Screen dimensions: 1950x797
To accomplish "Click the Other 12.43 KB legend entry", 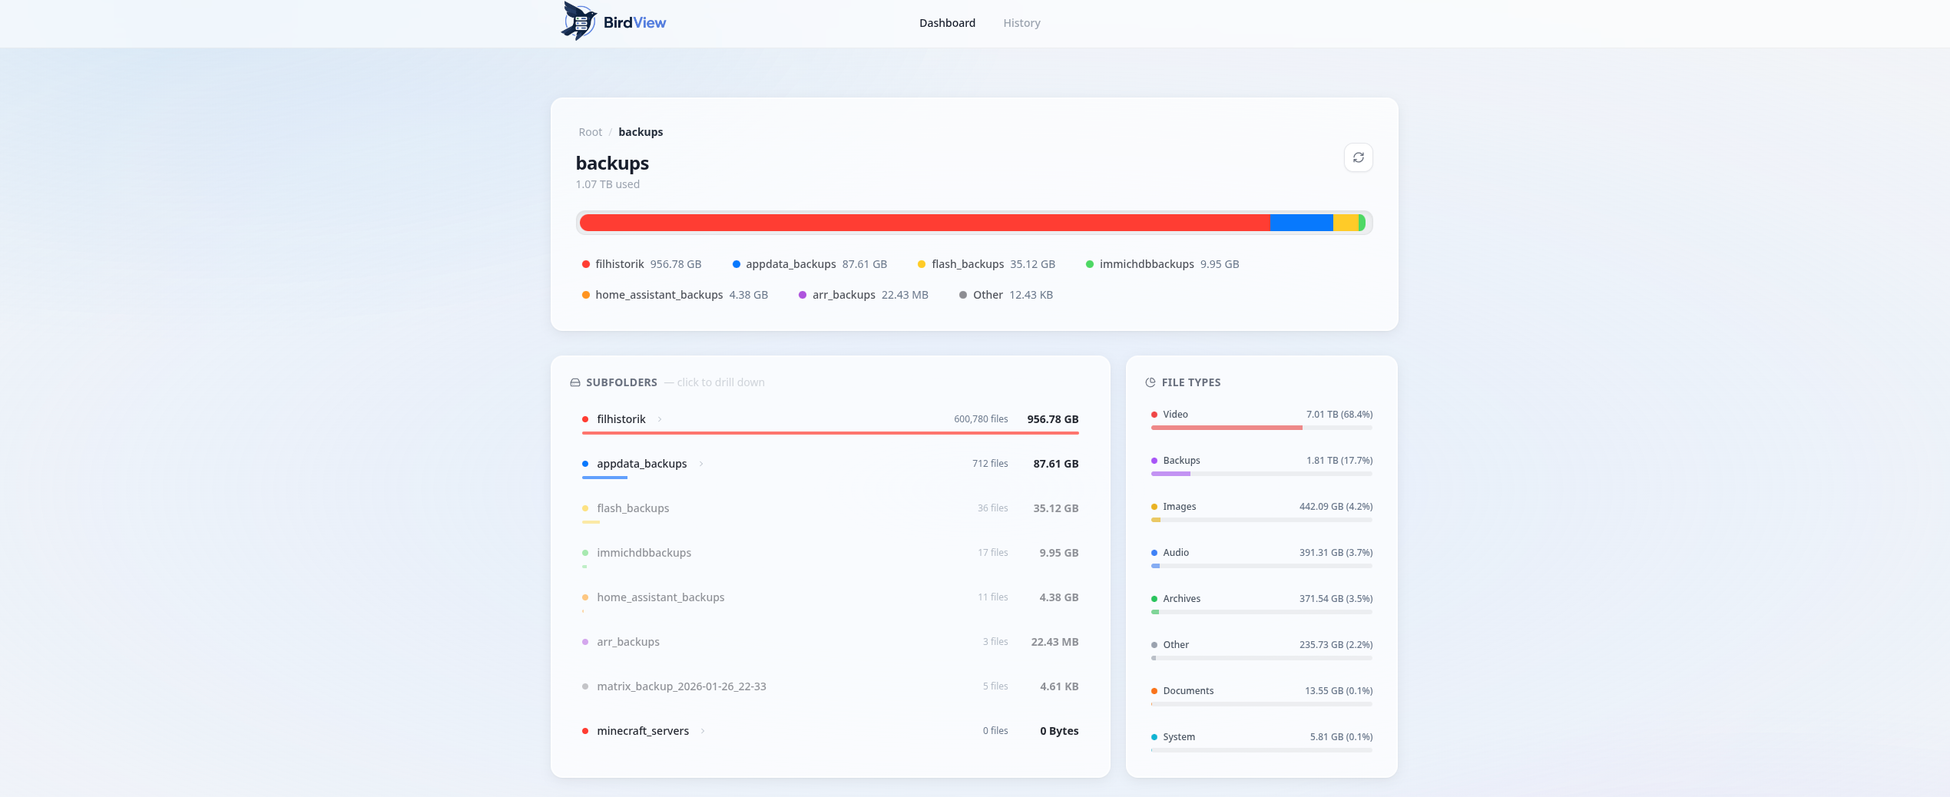I will click(1005, 295).
